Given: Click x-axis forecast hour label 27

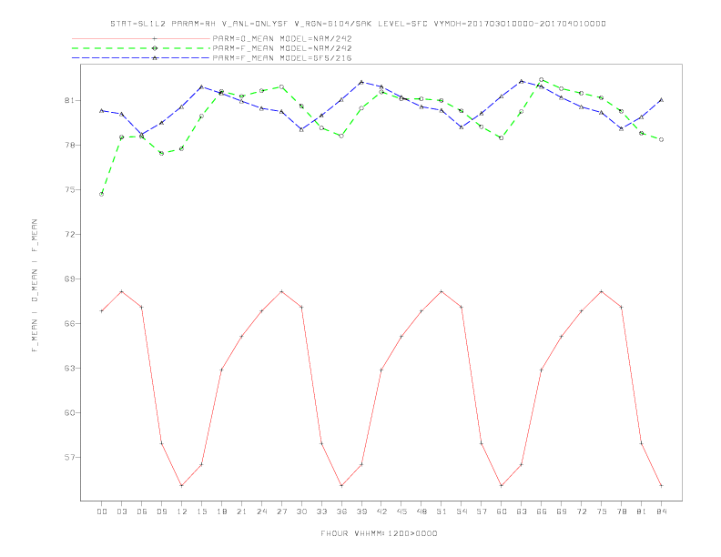Looking at the screenshot, I should (x=281, y=511).
